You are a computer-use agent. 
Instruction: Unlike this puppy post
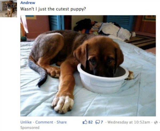click(x=26, y=122)
